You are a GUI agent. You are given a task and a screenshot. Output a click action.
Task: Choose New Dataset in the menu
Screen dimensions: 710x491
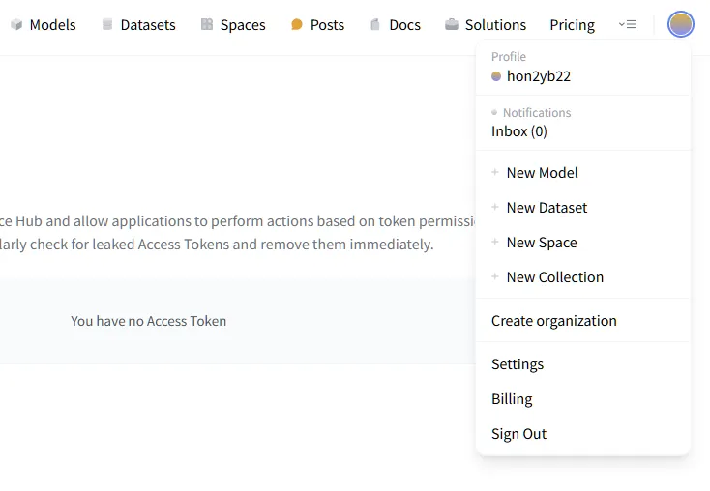[547, 208]
